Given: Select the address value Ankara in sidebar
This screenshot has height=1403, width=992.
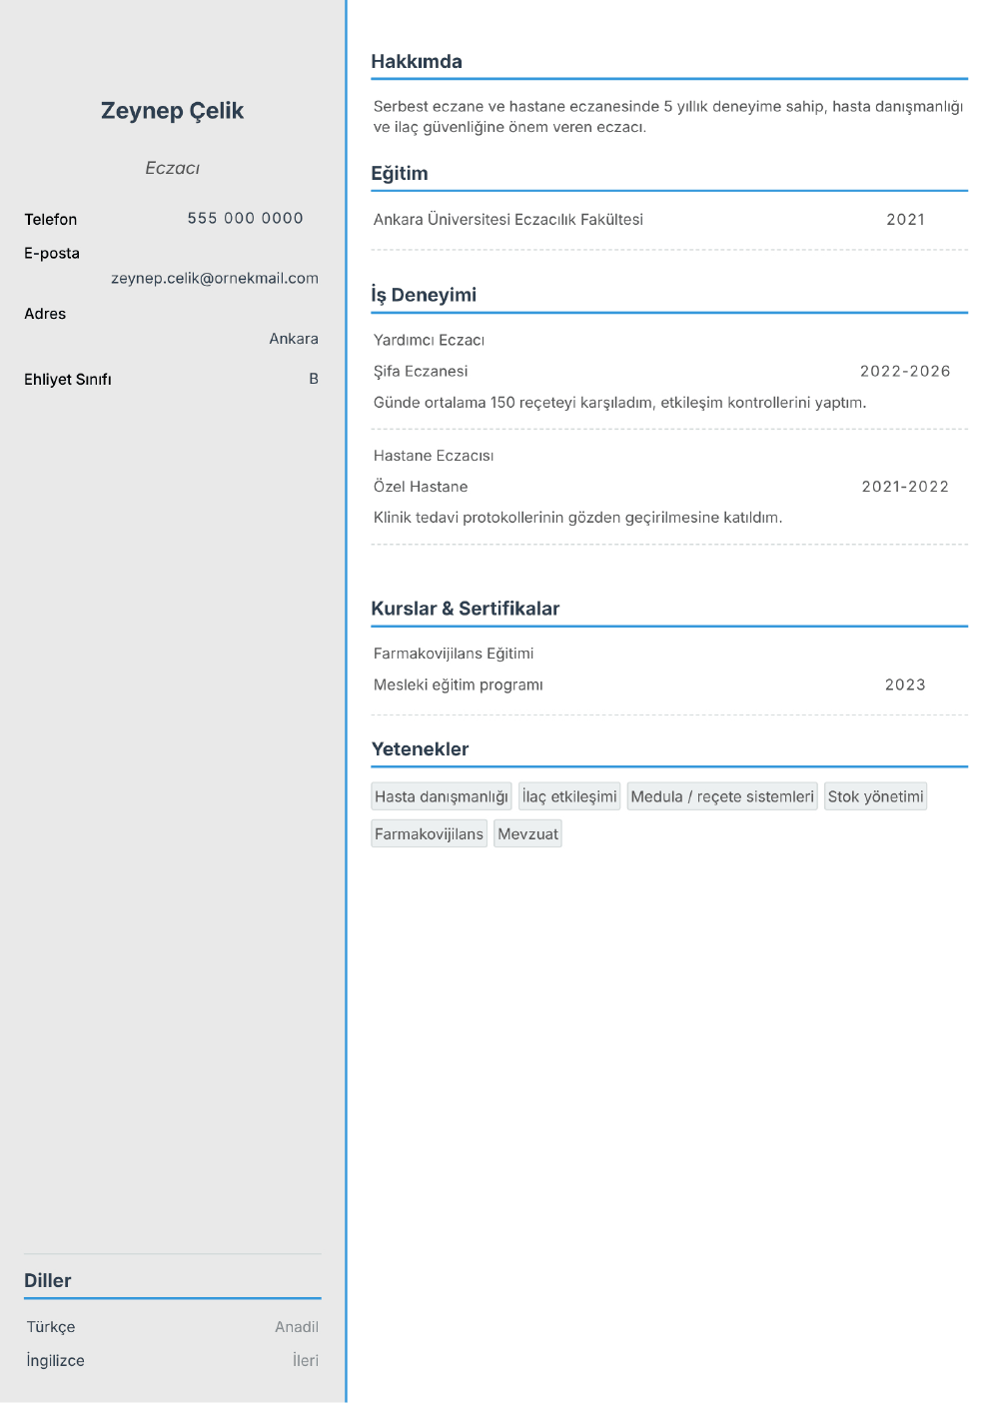Looking at the screenshot, I should (x=294, y=339).
